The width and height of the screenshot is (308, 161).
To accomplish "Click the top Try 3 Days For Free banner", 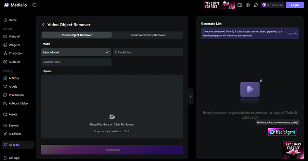I will pyautogui.click(x=219, y=5).
